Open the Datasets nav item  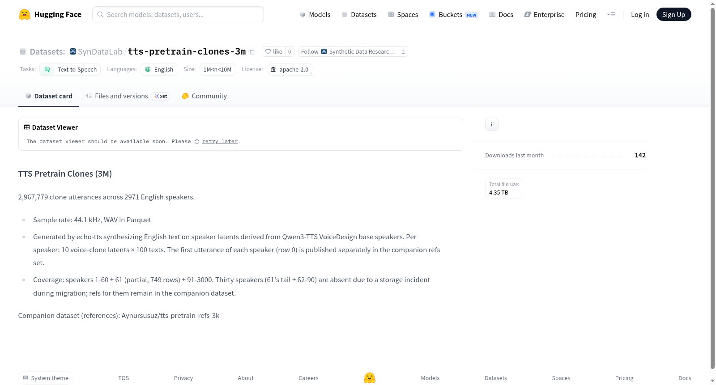[x=359, y=14]
